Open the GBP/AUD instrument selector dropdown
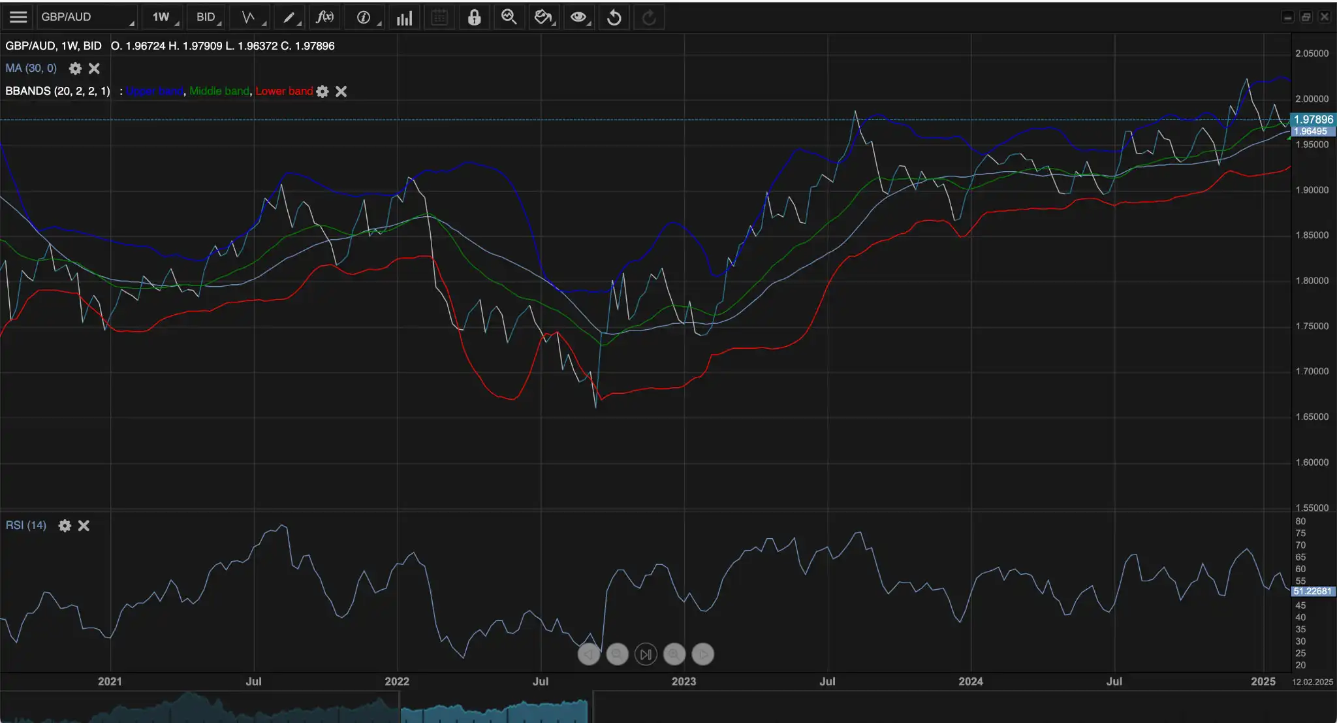This screenshot has height=723, width=1337. click(x=86, y=17)
